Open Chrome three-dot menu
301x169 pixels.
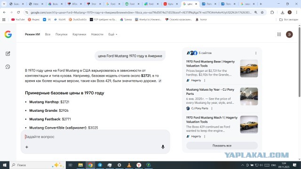[297, 13]
